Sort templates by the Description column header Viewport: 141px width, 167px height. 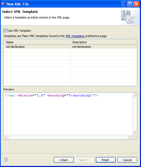coord(103,42)
